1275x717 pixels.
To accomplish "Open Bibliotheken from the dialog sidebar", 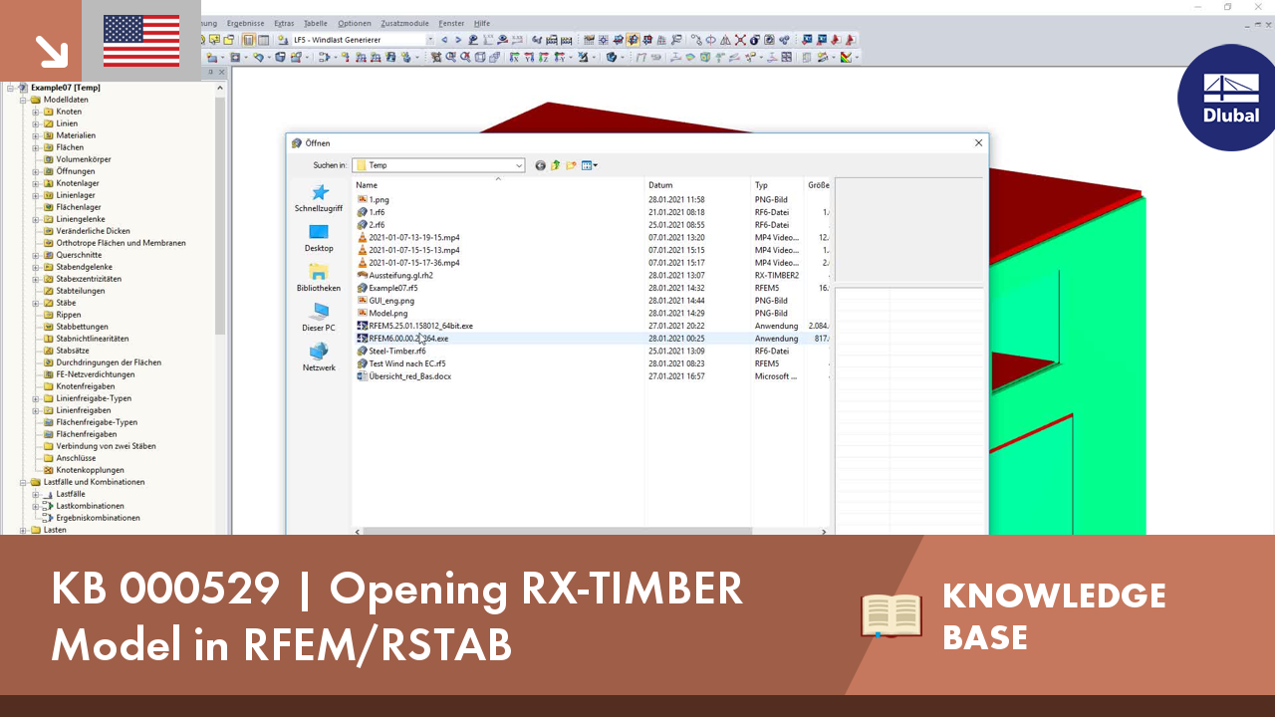I will coord(319,281).
